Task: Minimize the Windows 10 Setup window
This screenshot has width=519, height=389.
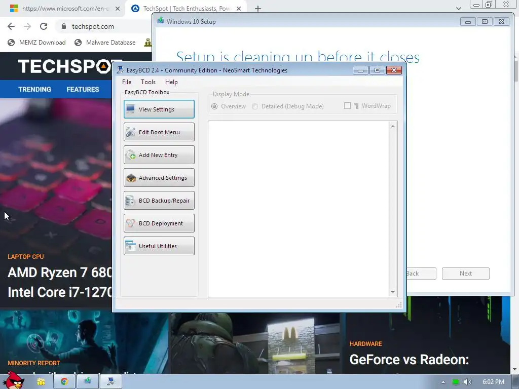Action: (468, 22)
